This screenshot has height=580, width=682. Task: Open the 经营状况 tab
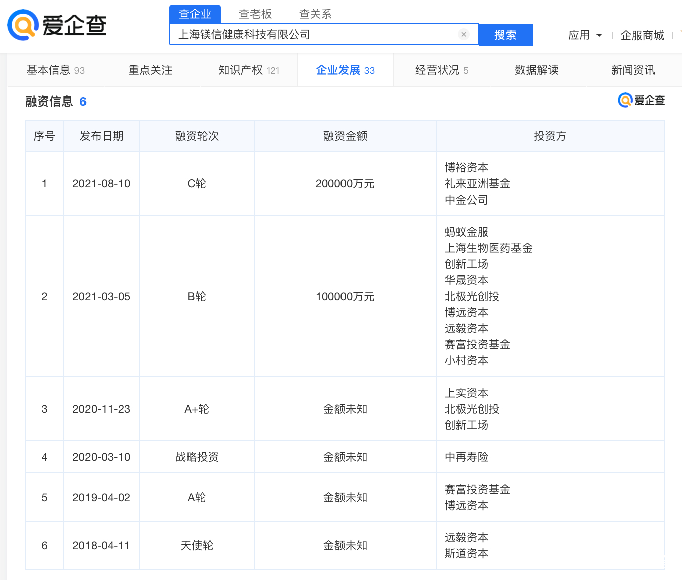click(x=442, y=70)
